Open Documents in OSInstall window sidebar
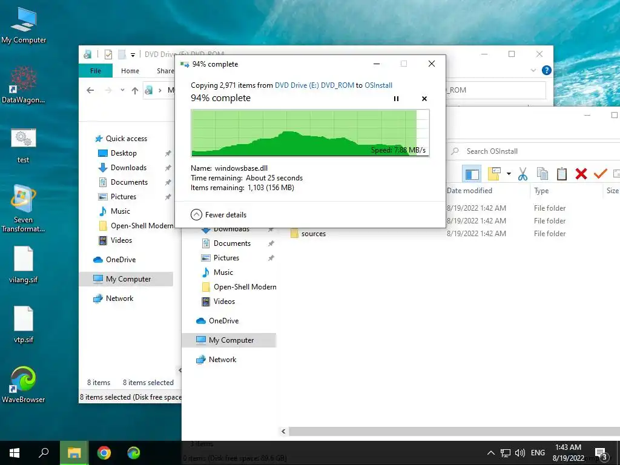 [x=226, y=243]
